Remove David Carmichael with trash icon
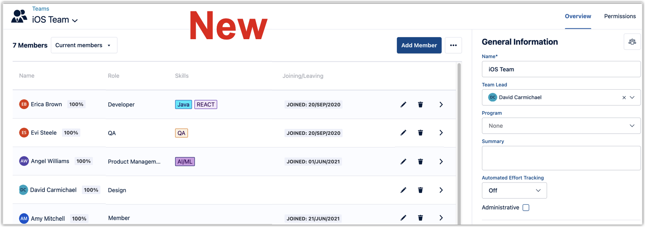 coord(420,190)
